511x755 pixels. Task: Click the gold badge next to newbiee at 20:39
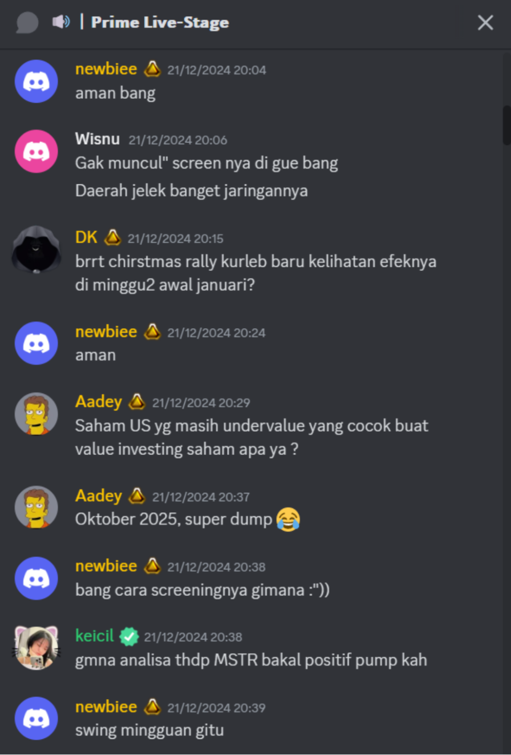(x=152, y=707)
